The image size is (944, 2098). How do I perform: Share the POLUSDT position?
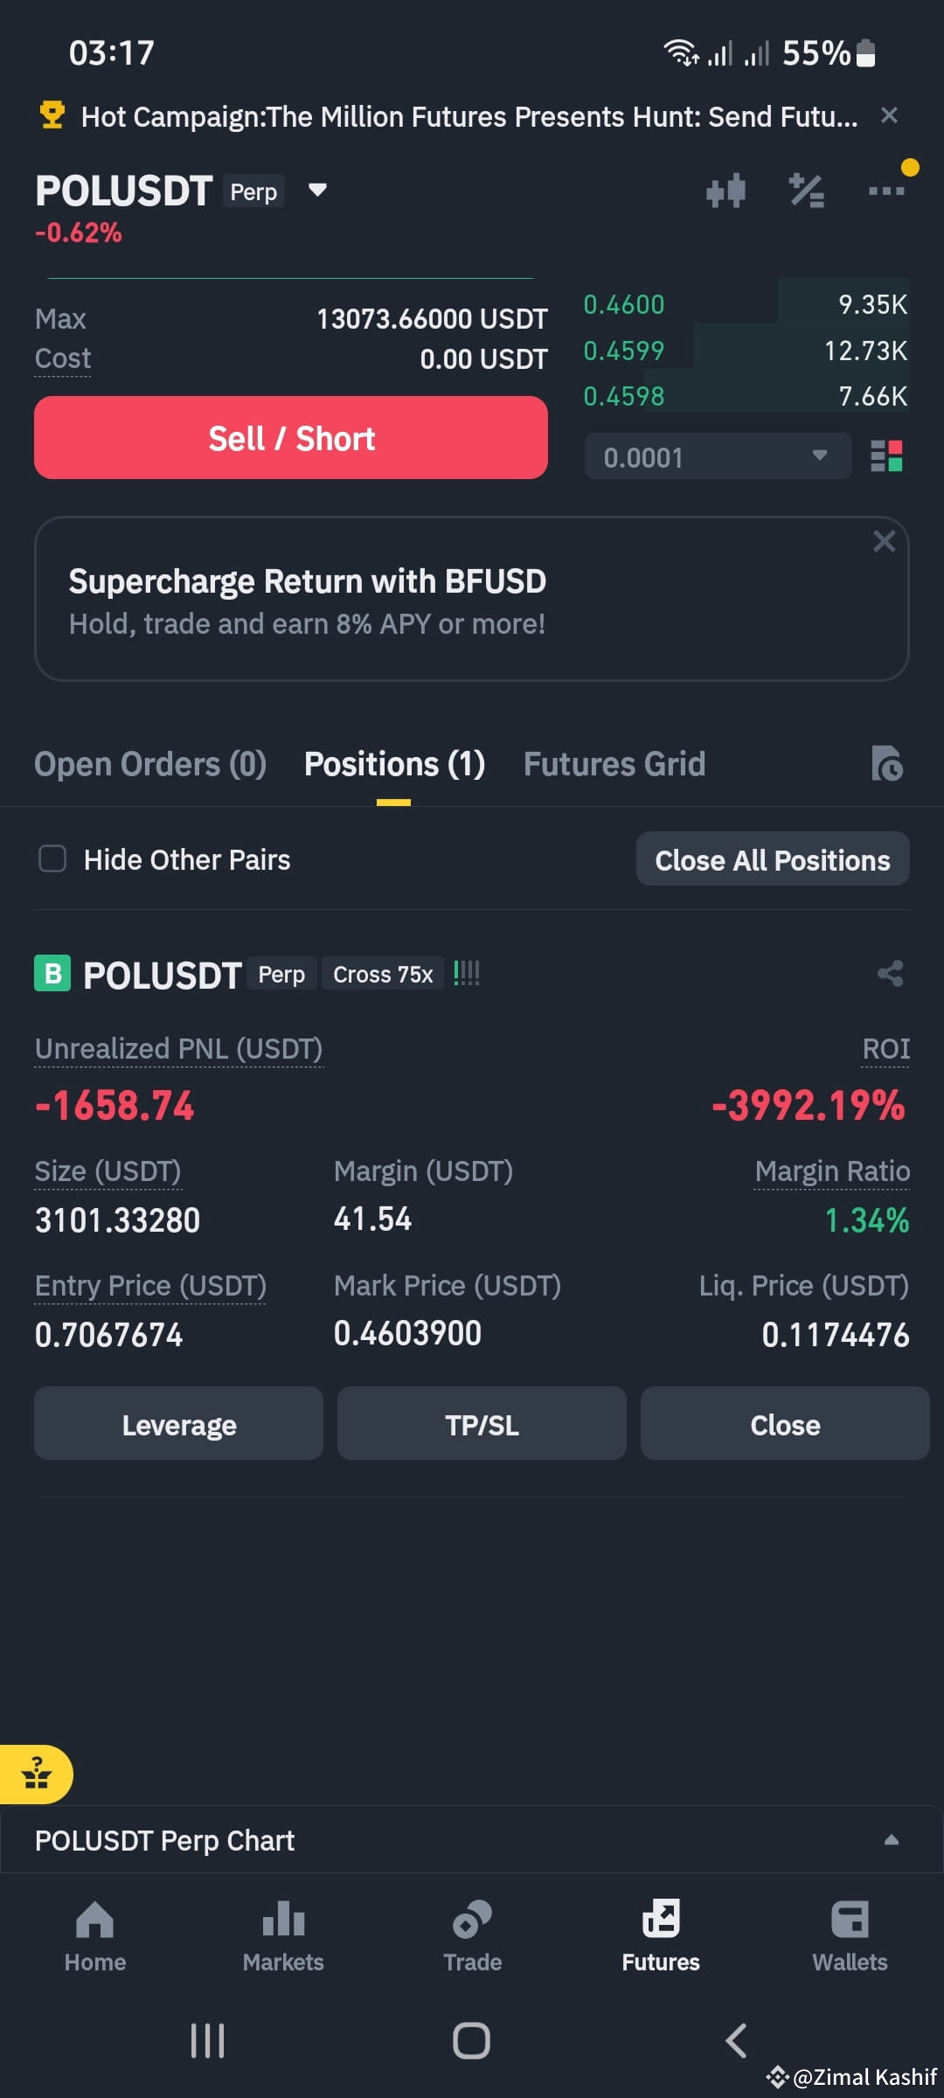tap(890, 973)
